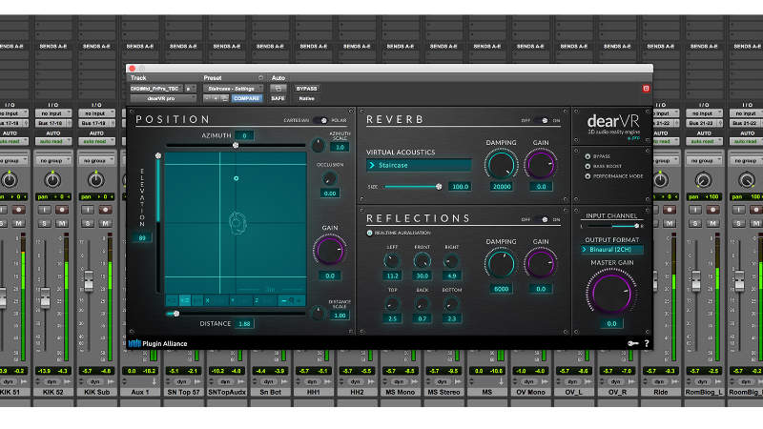This screenshot has width=763, height=429.
Task: Click the Distance value field 1.88
Action: coord(244,323)
